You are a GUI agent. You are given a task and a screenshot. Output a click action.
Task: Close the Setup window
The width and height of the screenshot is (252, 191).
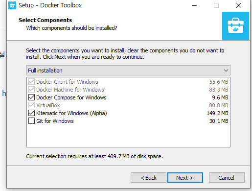(x=239, y=5)
